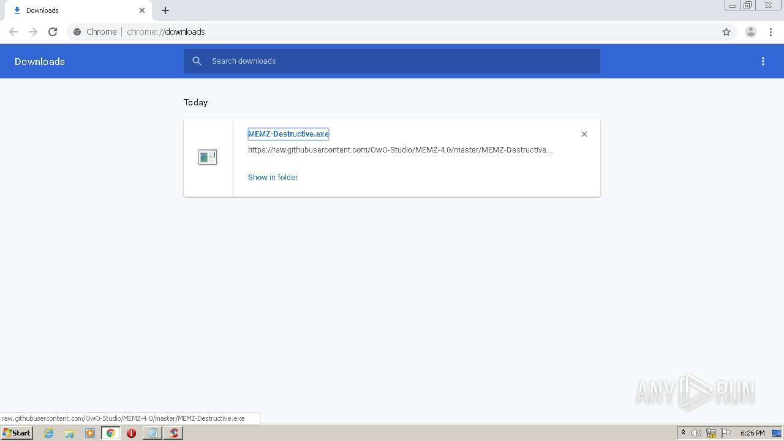Open a new tab with plus button
This screenshot has width=784, height=441.
click(x=165, y=10)
